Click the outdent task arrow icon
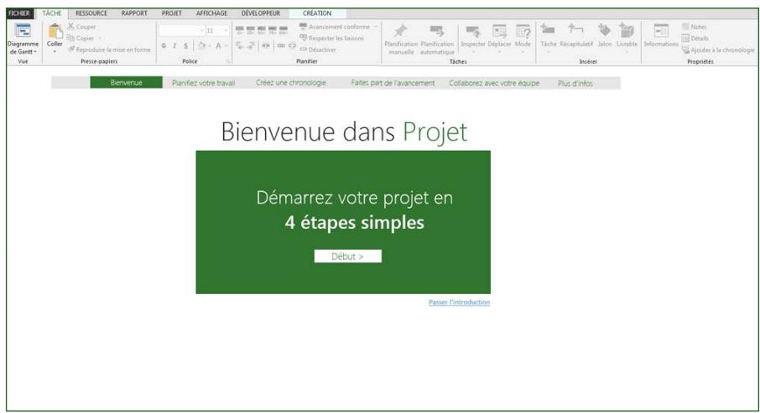Image resolution: width=760 pixels, height=413 pixels. pyautogui.click(x=239, y=45)
